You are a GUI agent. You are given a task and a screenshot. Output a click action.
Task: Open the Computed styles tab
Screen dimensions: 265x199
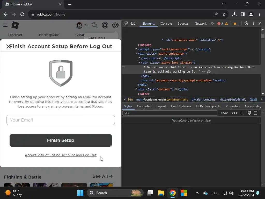[144, 106]
